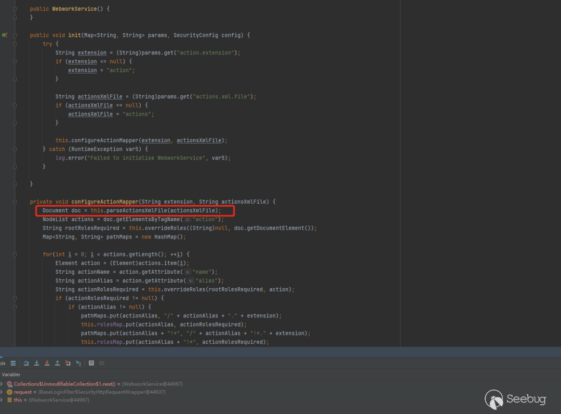The width and height of the screenshot is (561, 414).
Task: Collapse the configureActionMapper method fold marker
Action: pos(16,202)
